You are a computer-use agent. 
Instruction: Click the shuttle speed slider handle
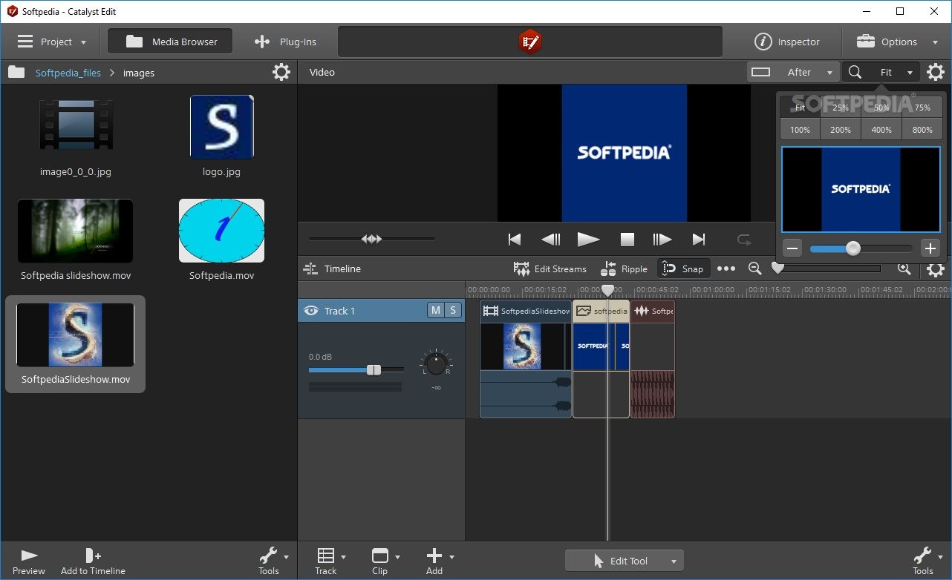pos(371,239)
